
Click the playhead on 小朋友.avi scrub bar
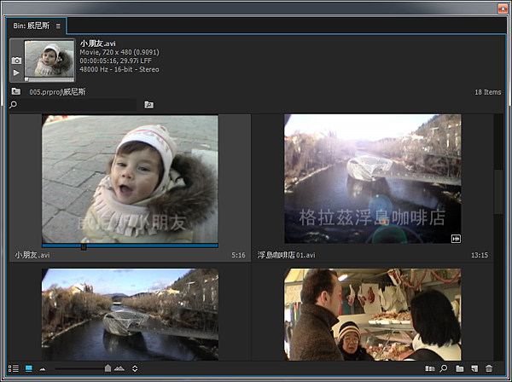(84, 246)
